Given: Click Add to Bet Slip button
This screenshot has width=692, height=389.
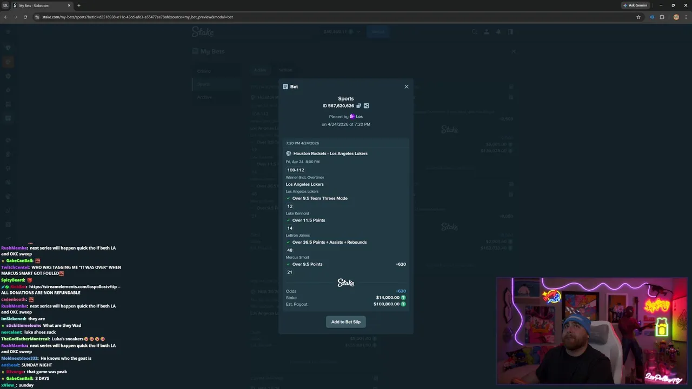Looking at the screenshot, I should pyautogui.click(x=346, y=322).
